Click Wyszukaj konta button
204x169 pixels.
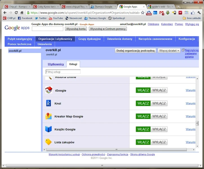click(76, 29)
